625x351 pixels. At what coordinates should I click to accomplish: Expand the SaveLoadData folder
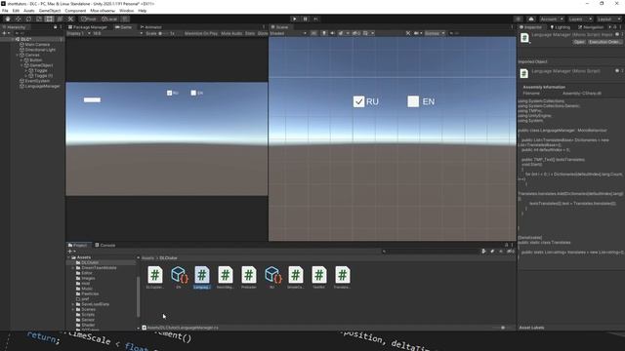click(73, 304)
